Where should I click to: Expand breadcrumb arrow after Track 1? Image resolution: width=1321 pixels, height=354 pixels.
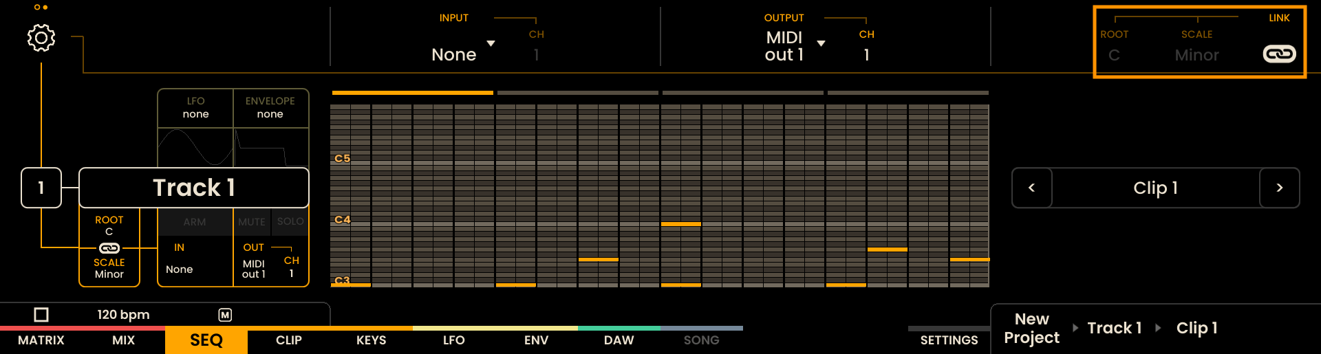(x=1158, y=328)
